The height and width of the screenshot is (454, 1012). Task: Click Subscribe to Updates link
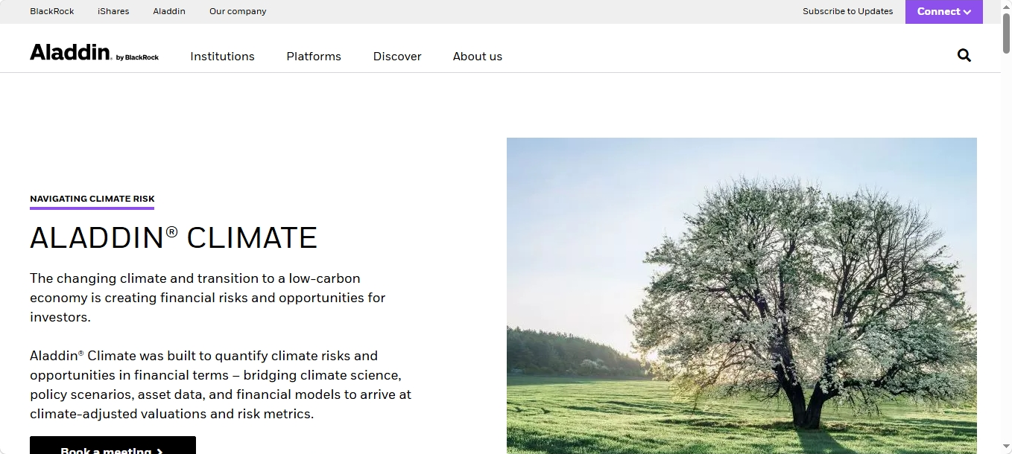pos(847,11)
